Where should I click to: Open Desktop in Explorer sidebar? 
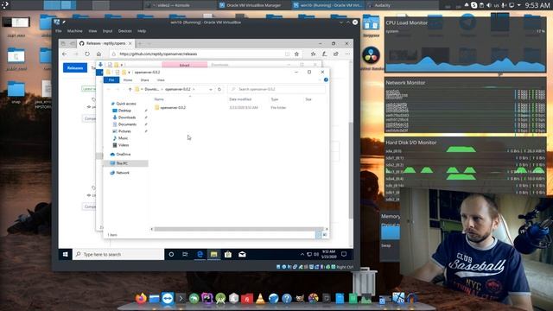[x=123, y=111]
